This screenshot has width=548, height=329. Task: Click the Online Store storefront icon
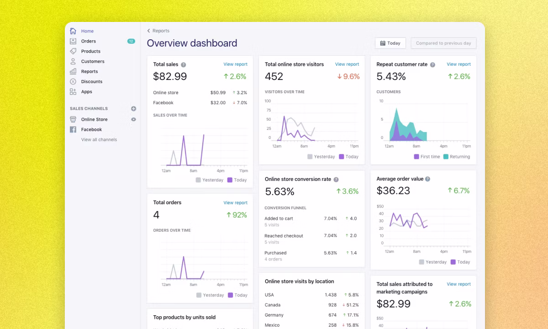click(73, 119)
